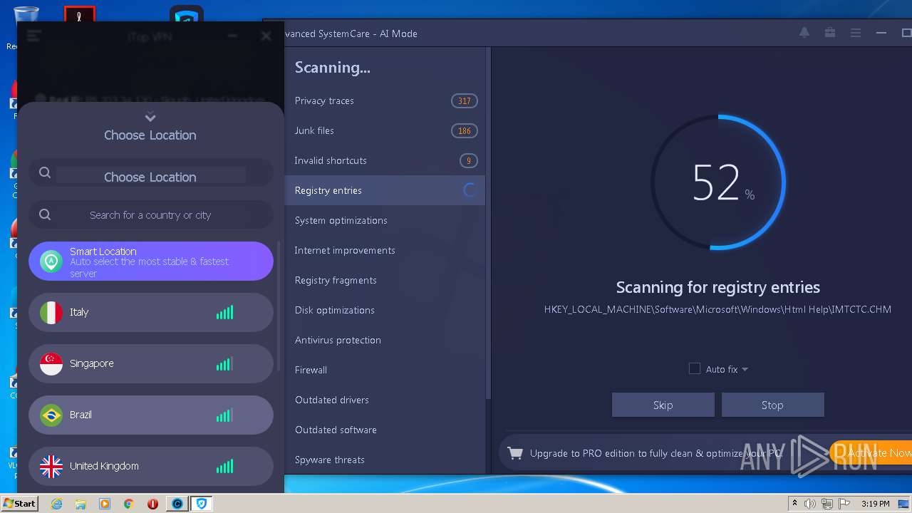Click United Kingdom signal strength bars

click(x=224, y=466)
